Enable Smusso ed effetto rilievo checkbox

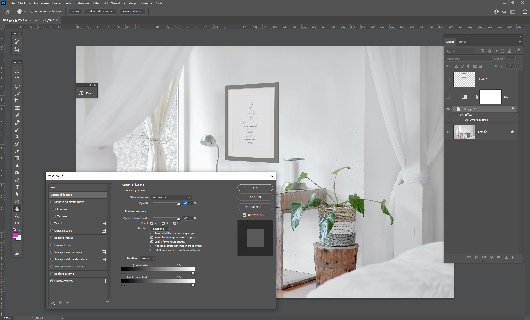point(52,202)
